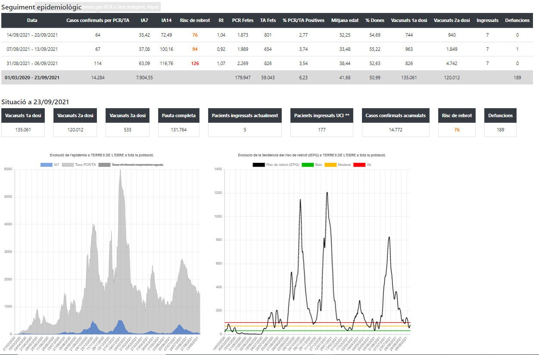Click the red risk value 126
539x355 pixels.
click(195, 63)
